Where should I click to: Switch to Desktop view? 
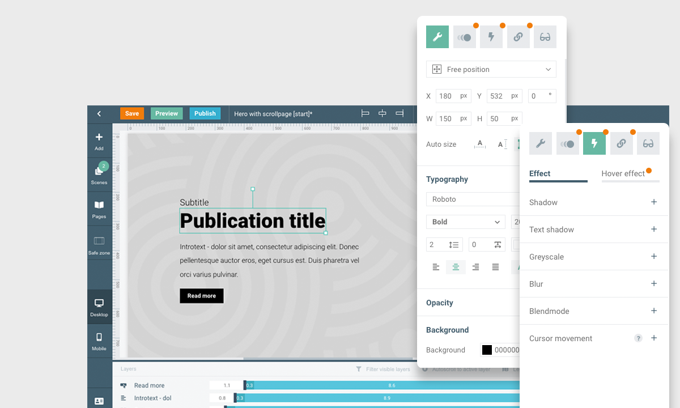click(x=99, y=307)
